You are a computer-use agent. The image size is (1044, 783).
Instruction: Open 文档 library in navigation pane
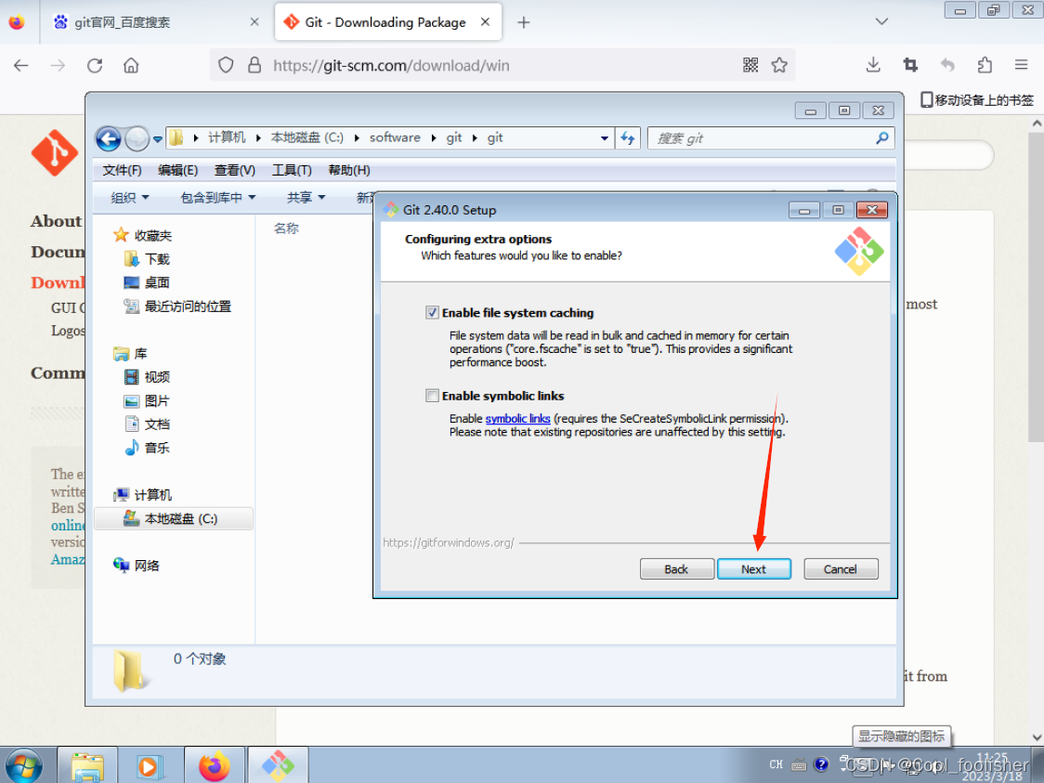(x=147, y=424)
